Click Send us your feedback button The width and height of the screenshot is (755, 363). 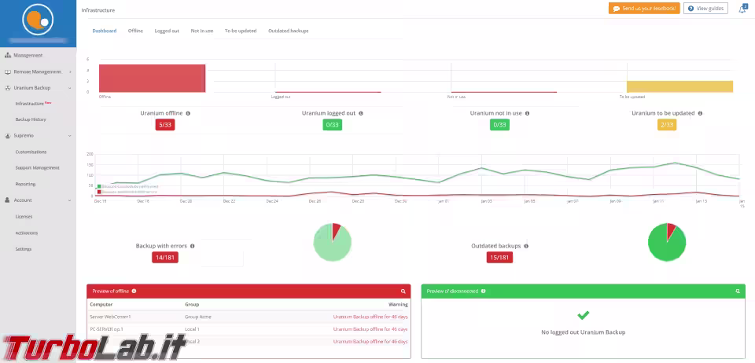coord(644,9)
